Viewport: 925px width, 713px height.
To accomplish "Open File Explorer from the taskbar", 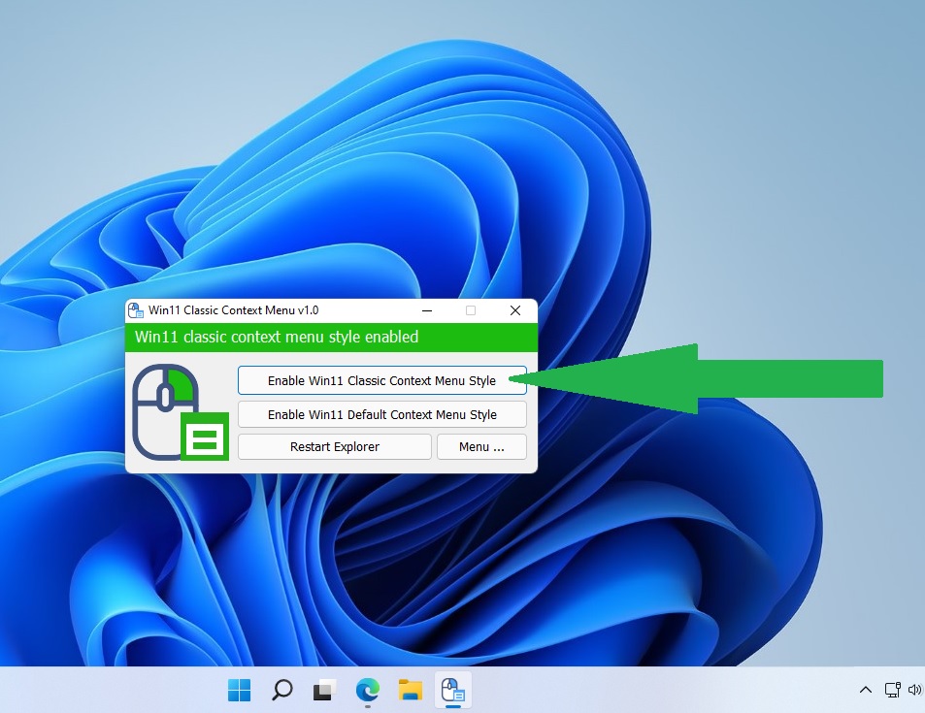I will (410, 690).
